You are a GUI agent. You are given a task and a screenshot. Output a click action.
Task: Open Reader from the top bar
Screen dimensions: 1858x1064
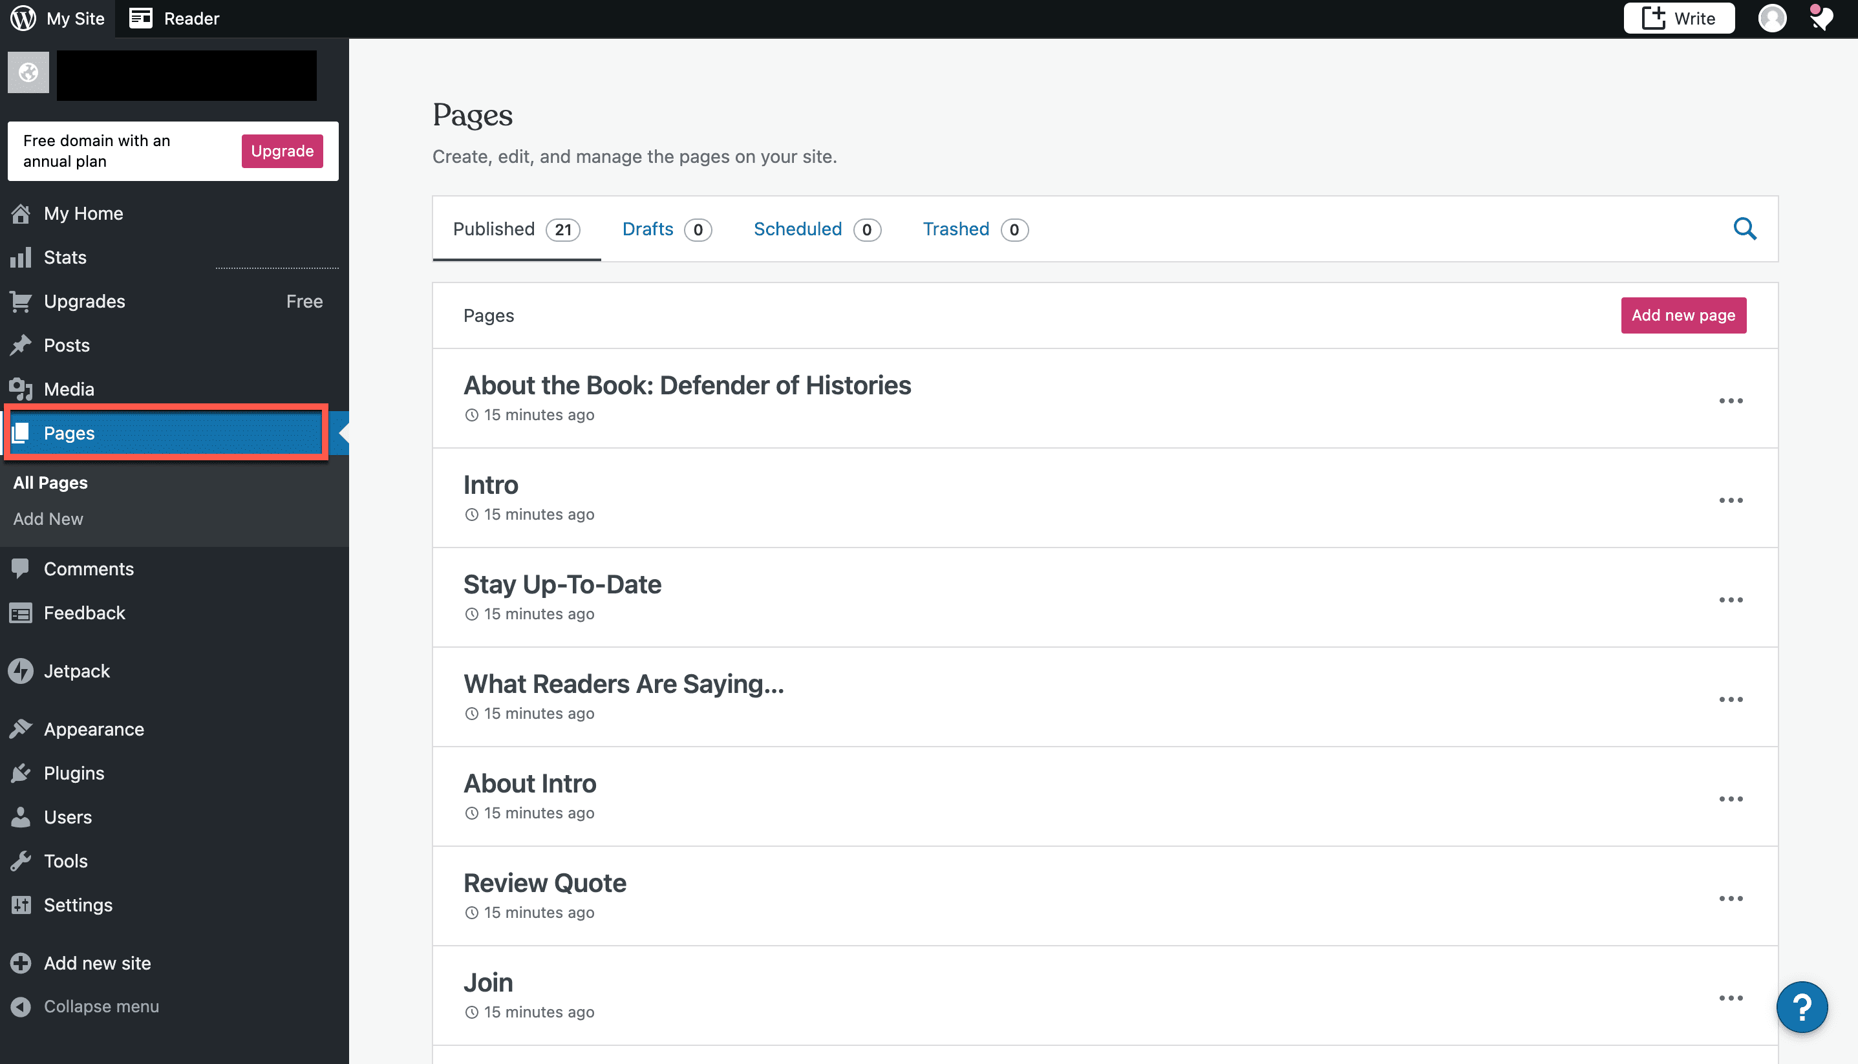tap(175, 17)
